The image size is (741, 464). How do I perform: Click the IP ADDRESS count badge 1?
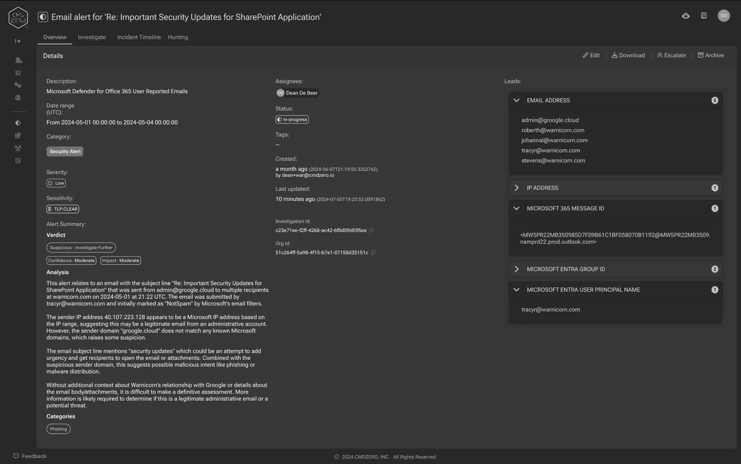tap(715, 188)
